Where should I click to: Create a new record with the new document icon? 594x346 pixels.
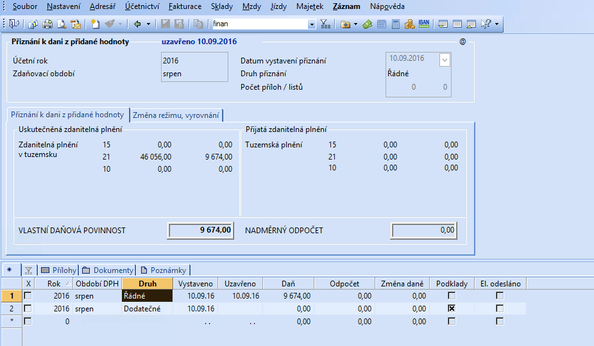(95, 24)
